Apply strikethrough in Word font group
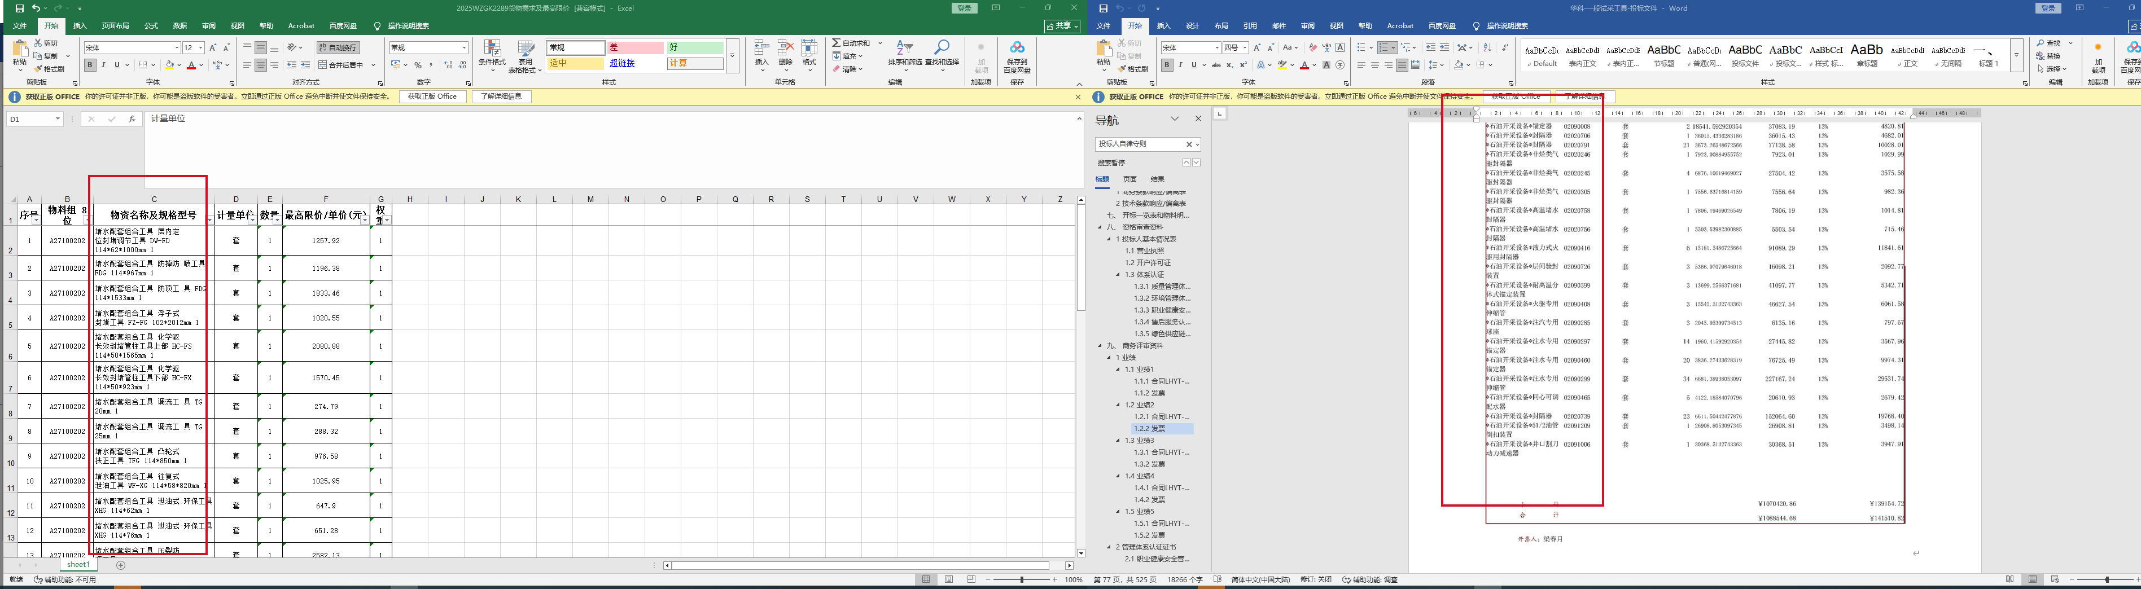Viewport: 2141px width, 589px height. point(1216,65)
